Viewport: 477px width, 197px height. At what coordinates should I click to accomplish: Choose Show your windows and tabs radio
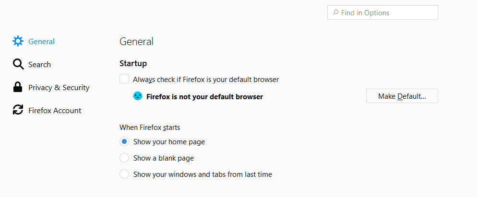[124, 174]
